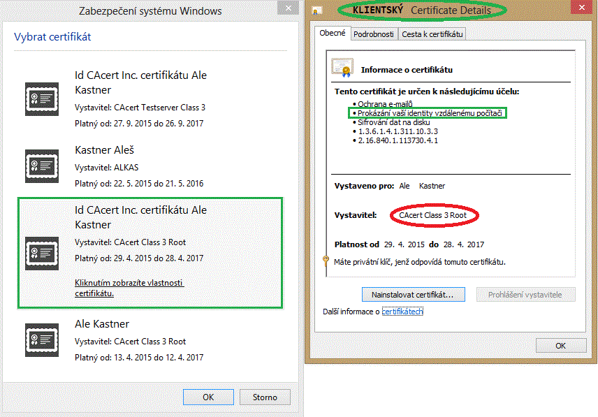Image resolution: width=598 pixels, height=417 pixels.
Task: Click link to show certificate properties
Action: click(x=129, y=288)
